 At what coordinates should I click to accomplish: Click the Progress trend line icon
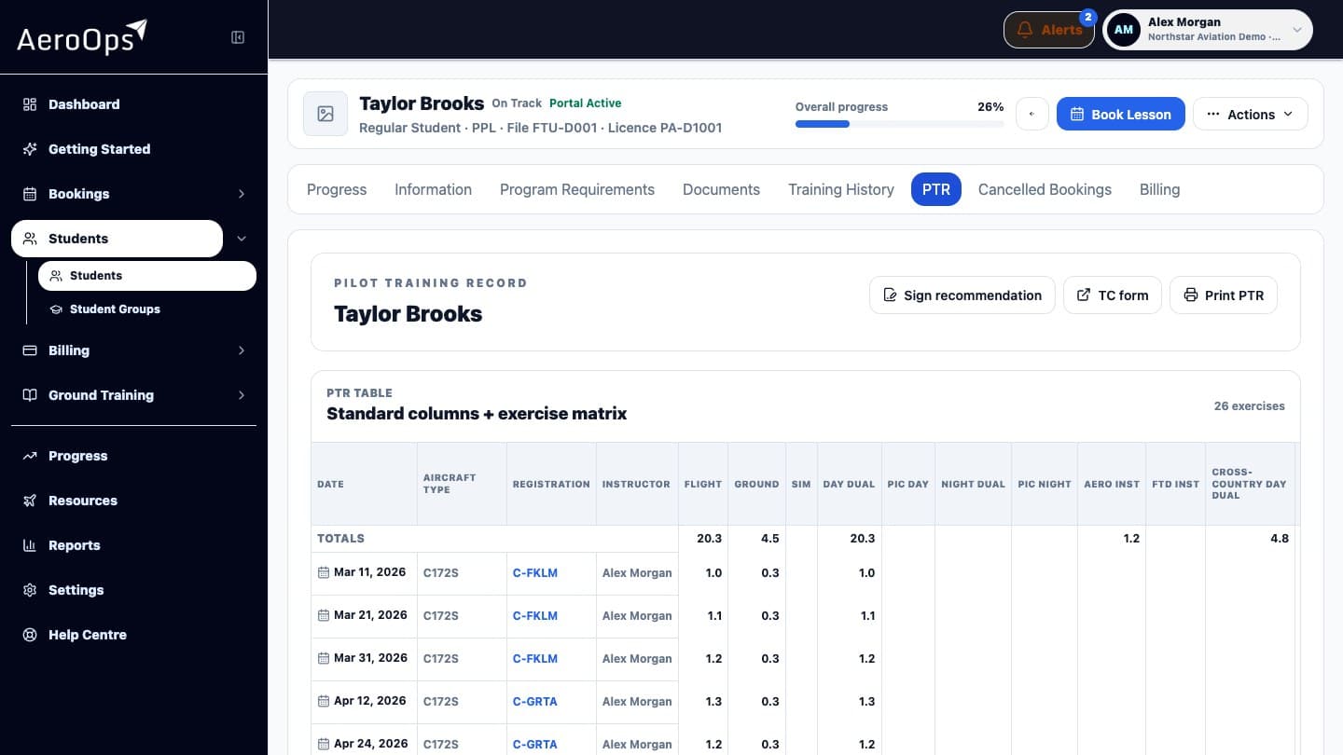(x=30, y=456)
